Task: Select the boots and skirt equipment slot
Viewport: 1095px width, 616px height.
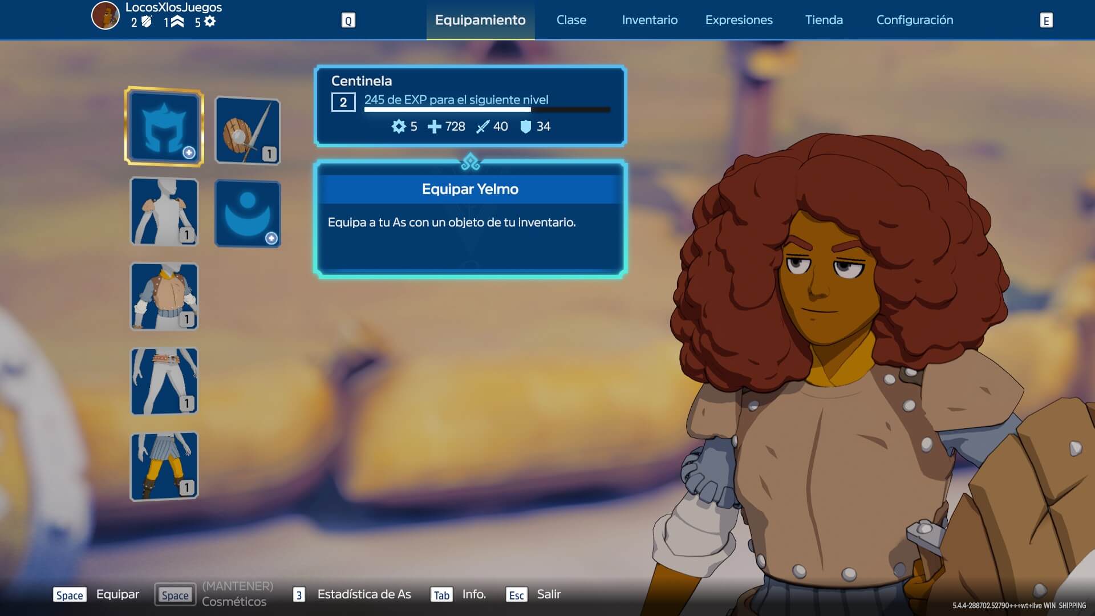Action: pos(164,466)
